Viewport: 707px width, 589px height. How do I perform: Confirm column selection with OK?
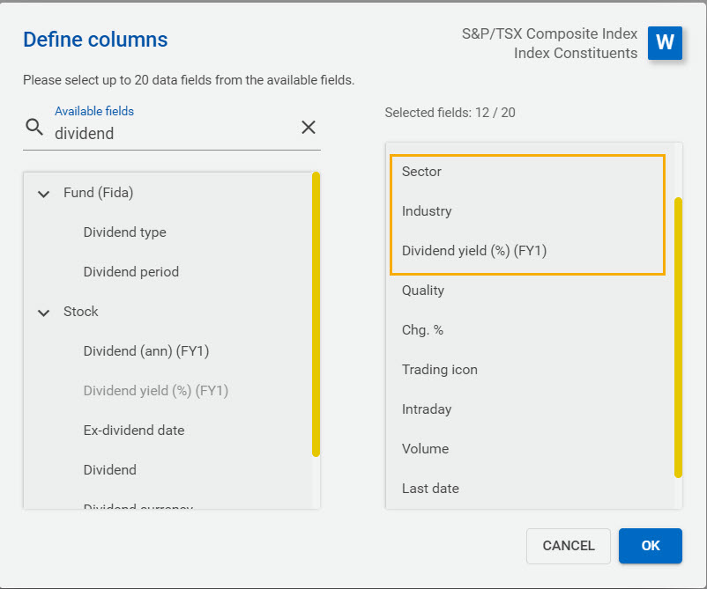point(650,546)
